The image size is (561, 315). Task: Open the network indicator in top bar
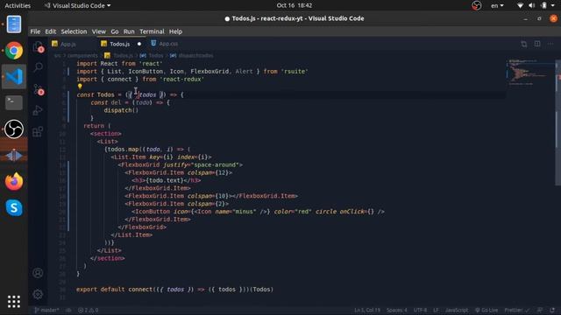520,6
